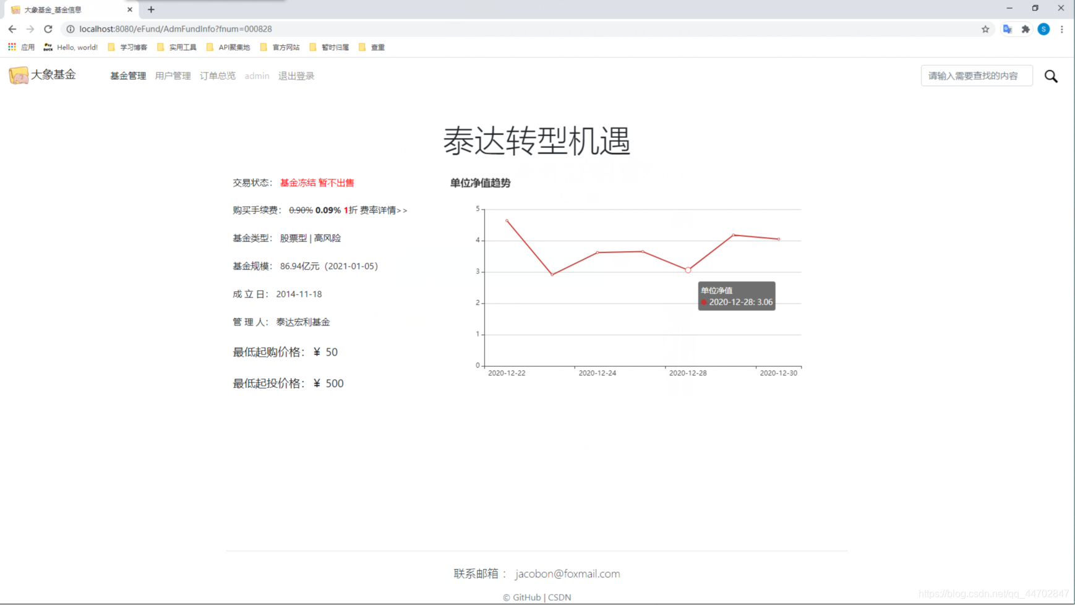This screenshot has height=605, width=1075.
Task: Click the CSDN footer link
Action: (x=559, y=597)
